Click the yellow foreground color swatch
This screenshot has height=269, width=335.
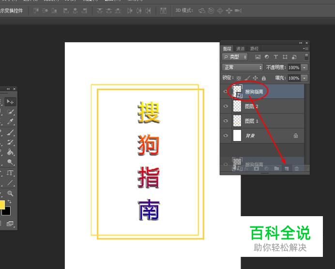point(2,205)
